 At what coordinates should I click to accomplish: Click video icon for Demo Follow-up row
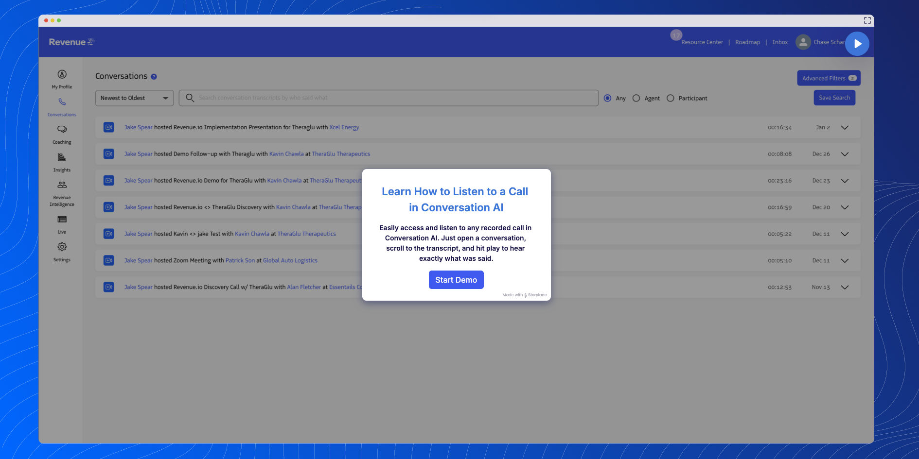[109, 154]
